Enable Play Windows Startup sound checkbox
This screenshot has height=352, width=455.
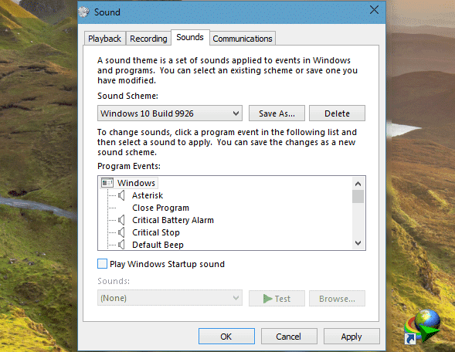point(102,264)
